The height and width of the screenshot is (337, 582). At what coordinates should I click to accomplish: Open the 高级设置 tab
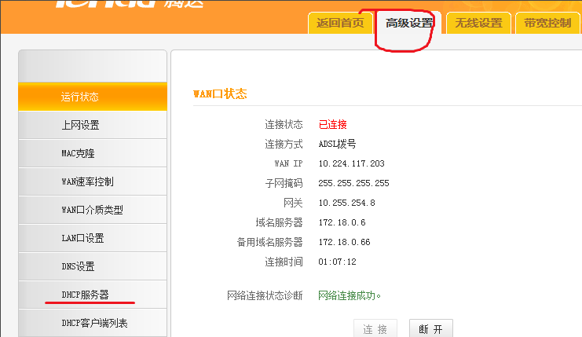point(408,23)
